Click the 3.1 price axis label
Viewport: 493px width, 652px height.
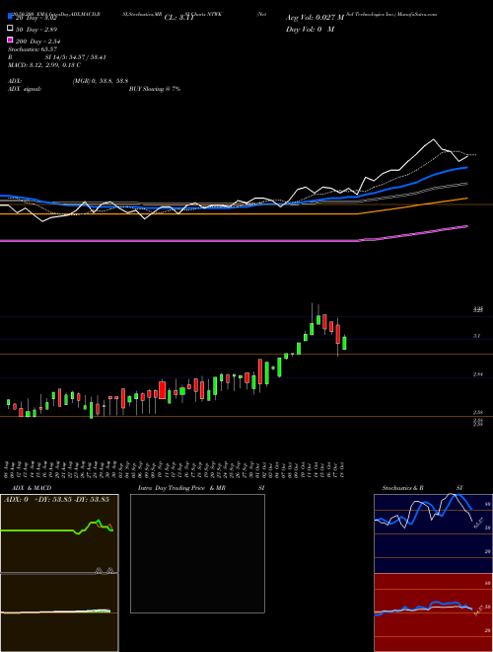tap(477, 336)
